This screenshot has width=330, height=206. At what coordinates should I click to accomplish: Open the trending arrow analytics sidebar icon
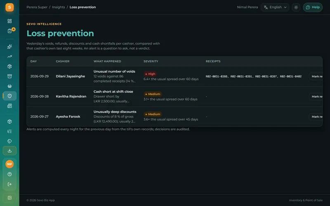pos(9,56)
